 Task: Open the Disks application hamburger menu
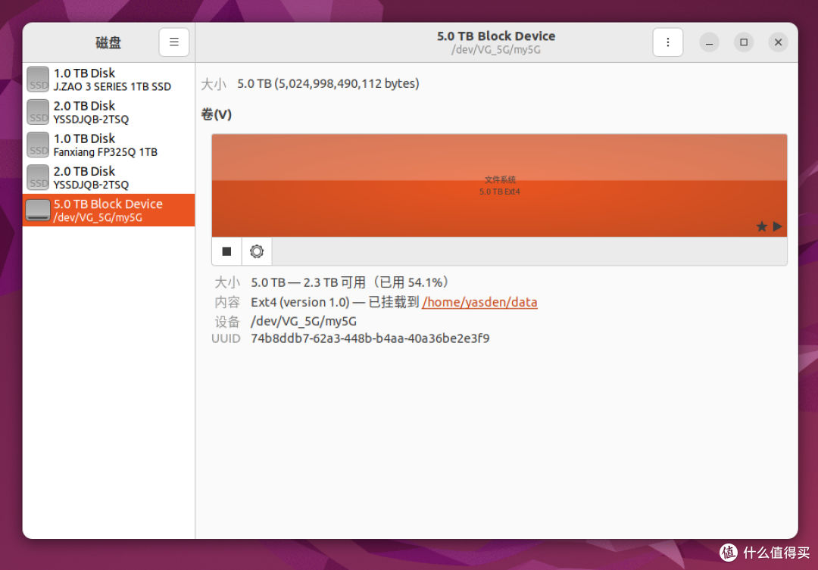click(173, 42)
